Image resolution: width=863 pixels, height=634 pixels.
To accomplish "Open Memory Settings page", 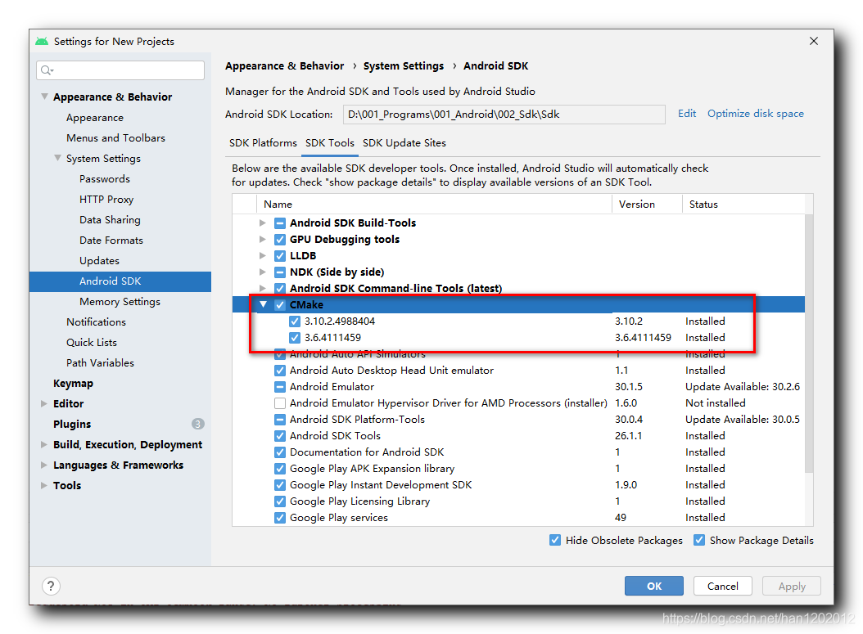I will (x=120, y=302).
